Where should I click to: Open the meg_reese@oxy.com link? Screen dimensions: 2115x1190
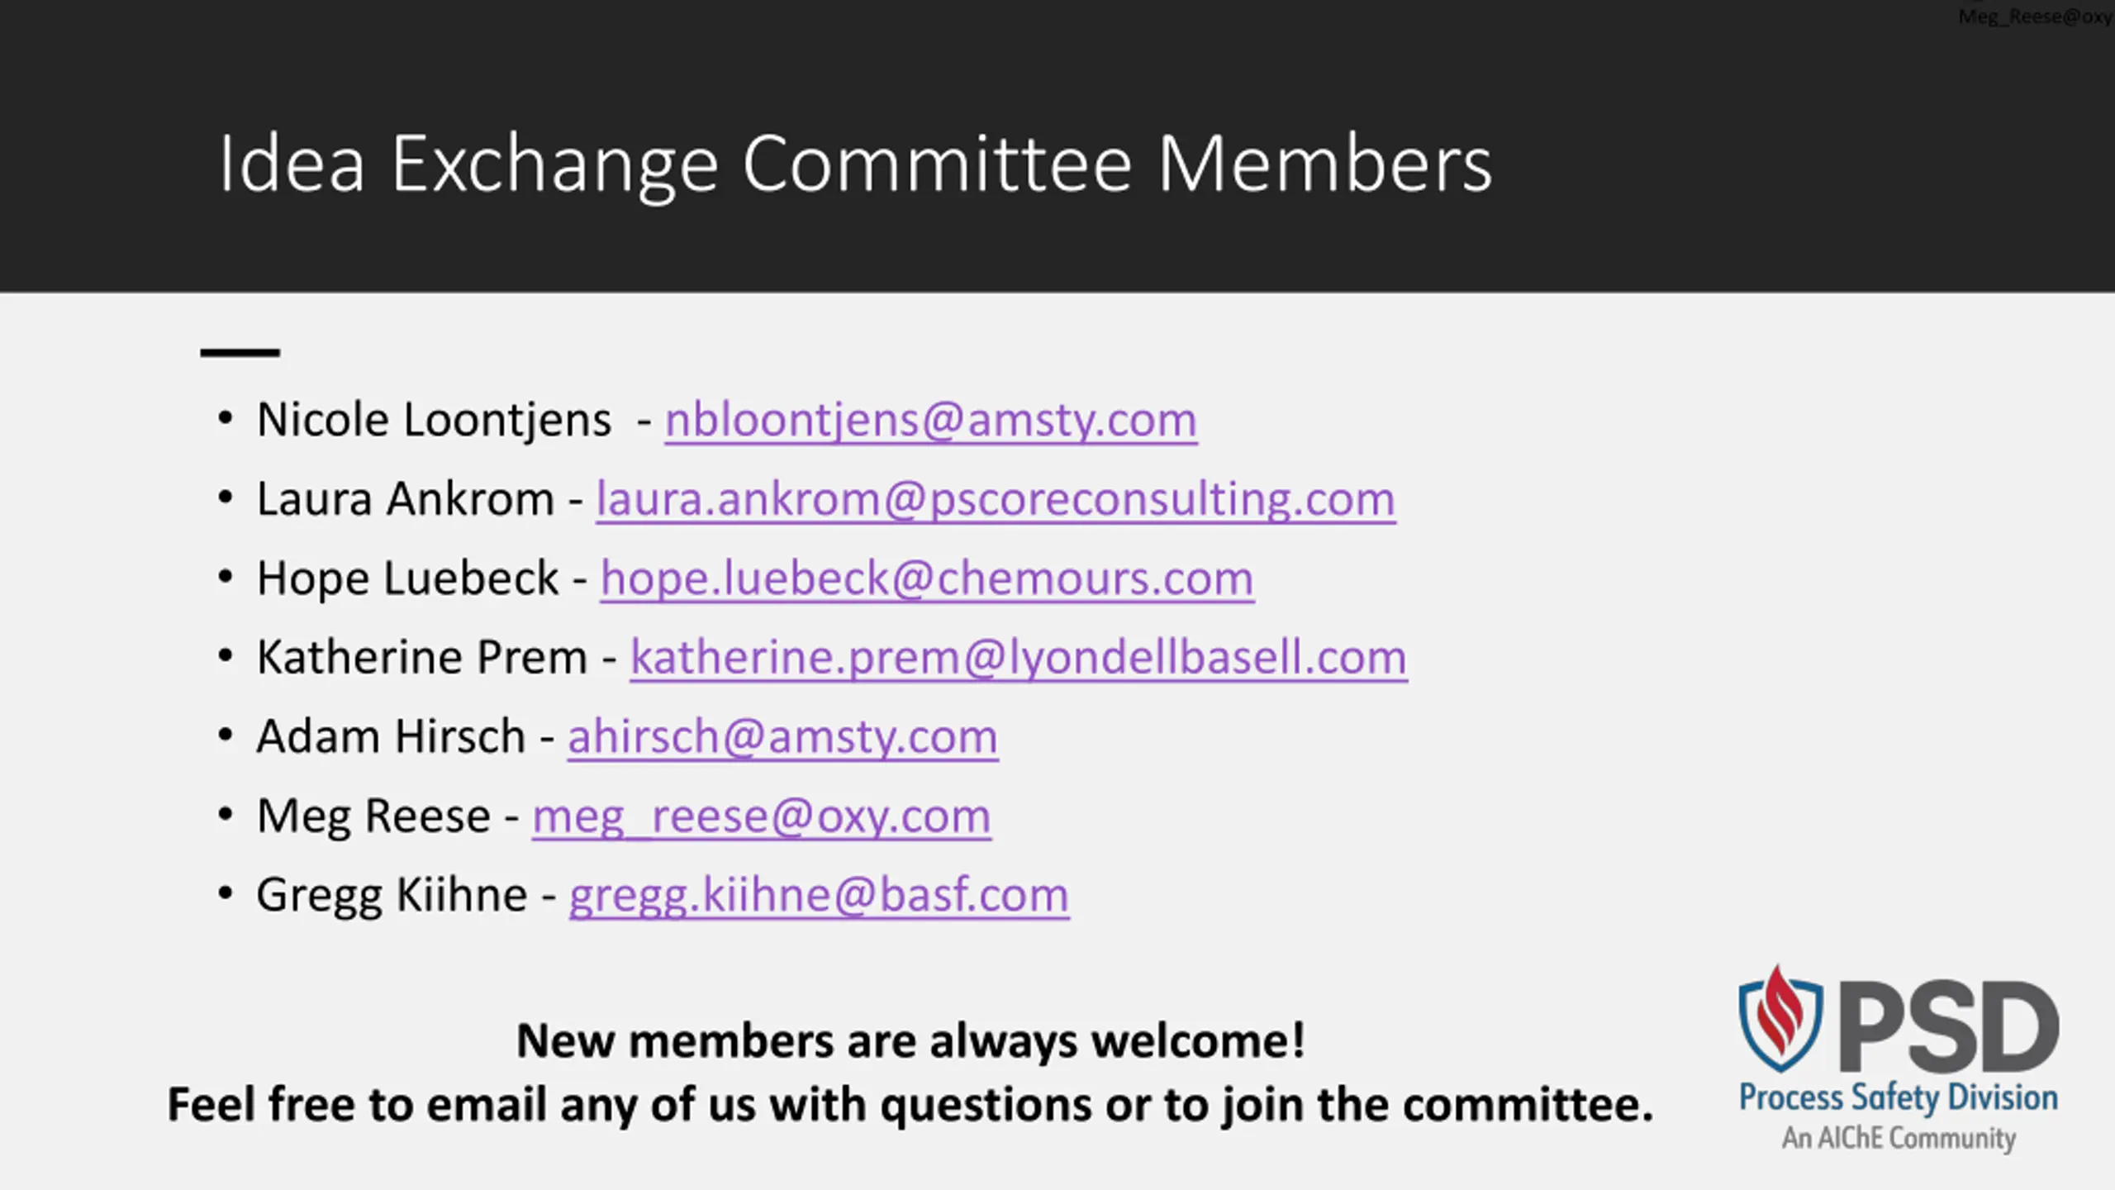pyautogui.click(x=762, y=817)
